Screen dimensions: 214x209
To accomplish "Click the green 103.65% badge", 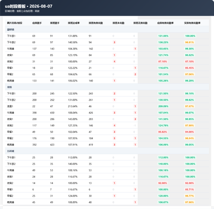I will 163,49.
